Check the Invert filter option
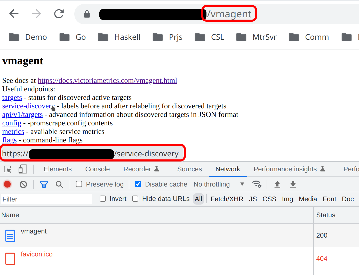The width and height of the screenshot is (359, 275). pos(103,199)
